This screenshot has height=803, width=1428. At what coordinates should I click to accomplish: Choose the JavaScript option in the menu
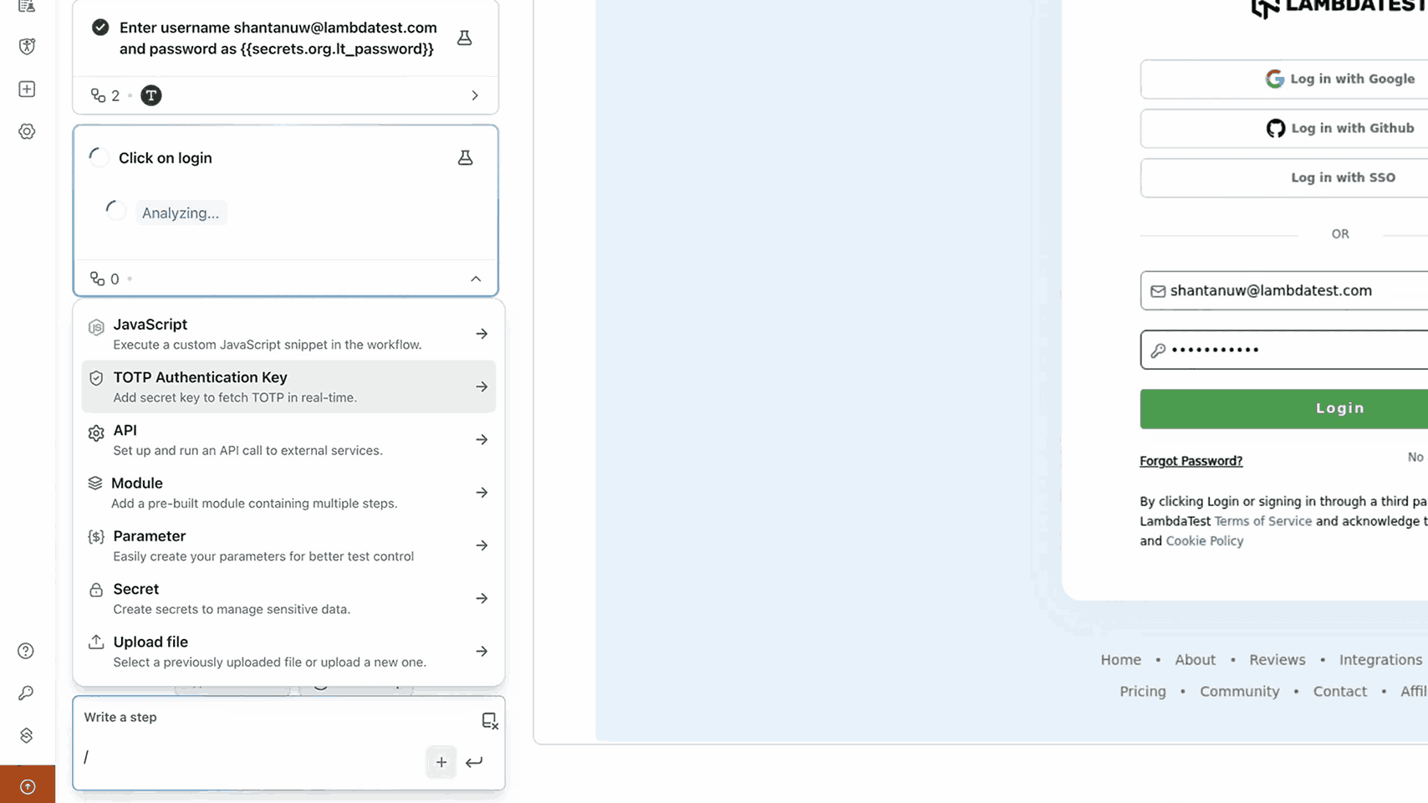pos(288,334)
